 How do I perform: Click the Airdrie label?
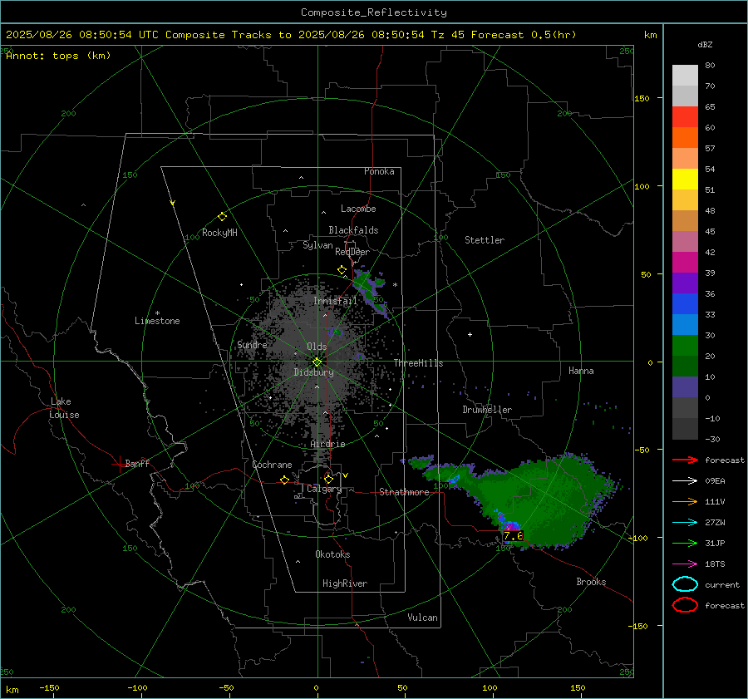[327, 444]
